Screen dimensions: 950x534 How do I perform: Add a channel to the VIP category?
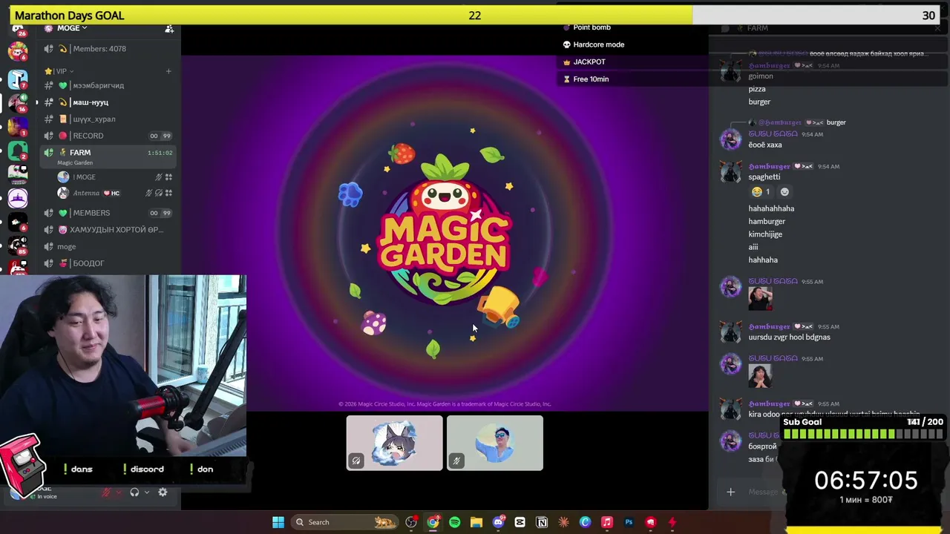[x=168, y=71]
